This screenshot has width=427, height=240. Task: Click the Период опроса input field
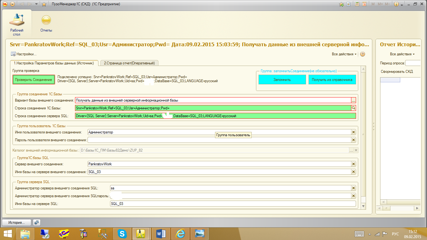tap(413, 63)
